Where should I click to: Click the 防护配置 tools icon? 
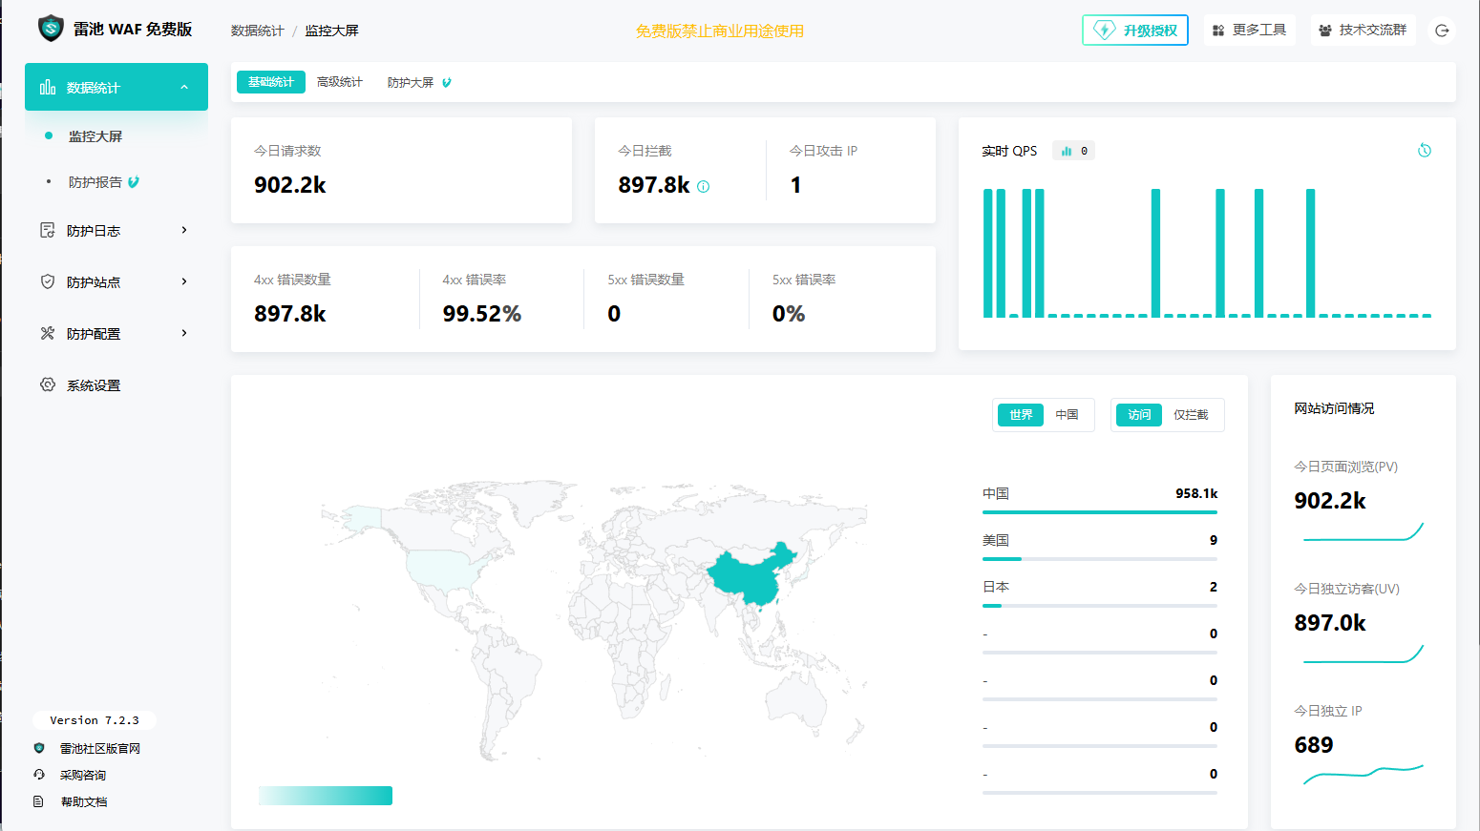coord(48,333)
